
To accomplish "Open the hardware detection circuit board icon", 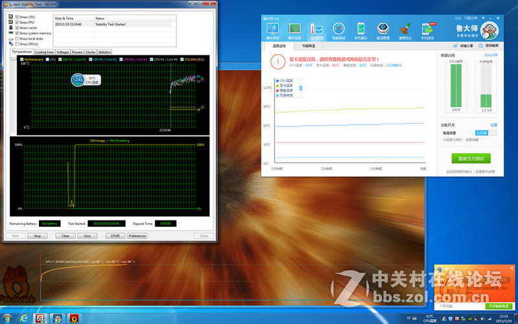I will click(294, 30).
